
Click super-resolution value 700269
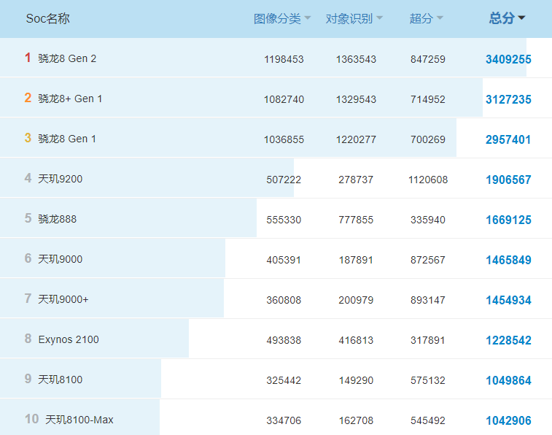pyautogui.click(x=428, y=139)
